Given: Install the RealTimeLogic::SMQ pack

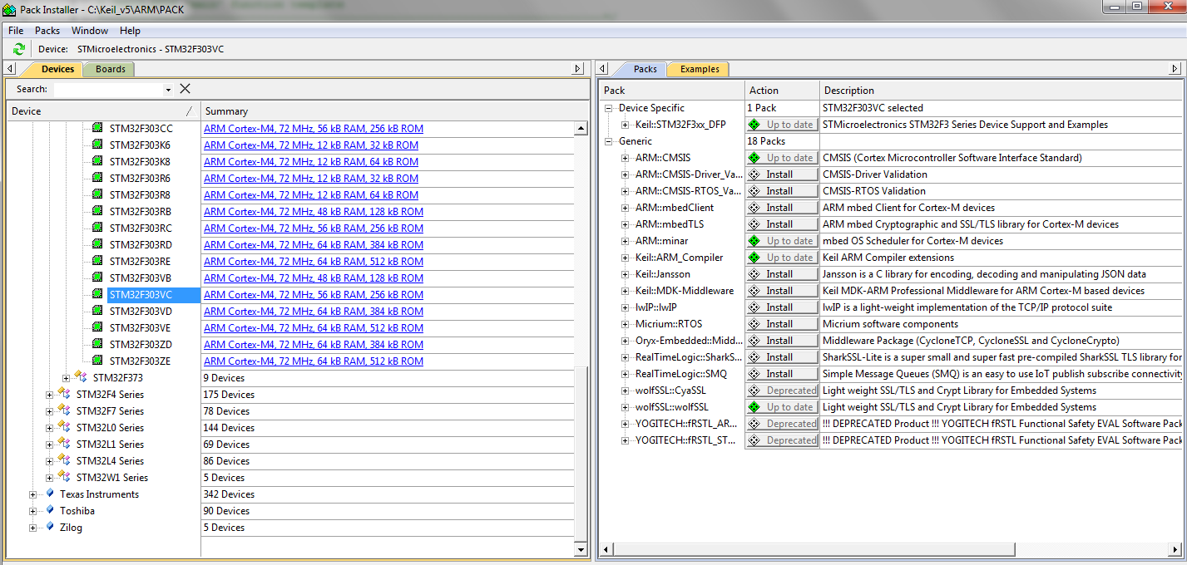Looking at the screenshot, I should [x=782, y=374].
